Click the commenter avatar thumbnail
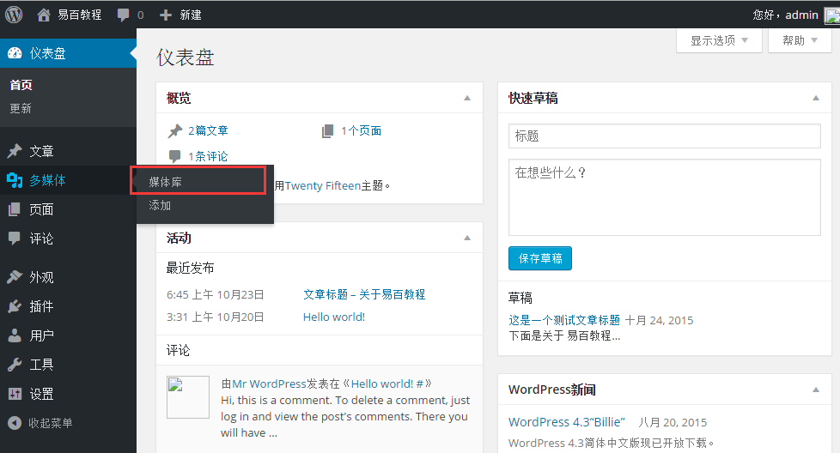The height and width of the screenshot is (453, 840). [188, 397]
